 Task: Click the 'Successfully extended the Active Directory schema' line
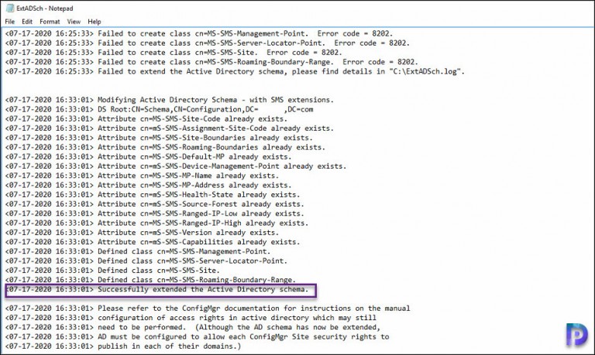click(x=157, y=289)
